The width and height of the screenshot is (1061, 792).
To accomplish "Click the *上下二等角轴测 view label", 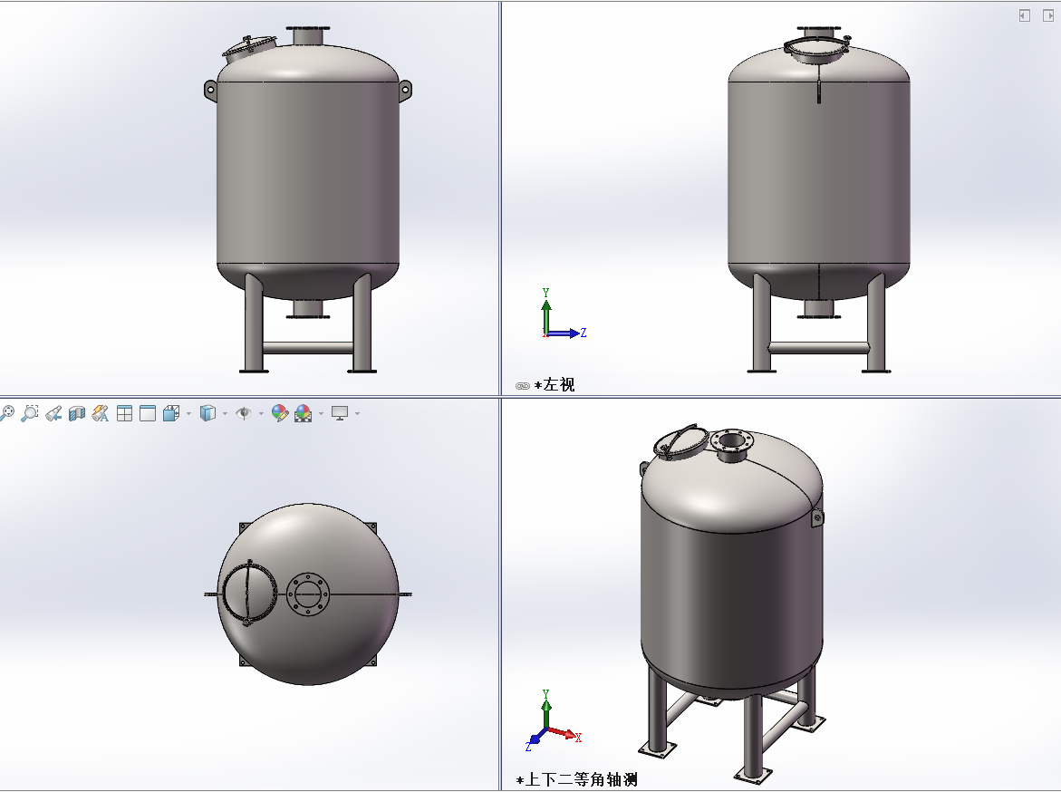I will tap(576, 779).
